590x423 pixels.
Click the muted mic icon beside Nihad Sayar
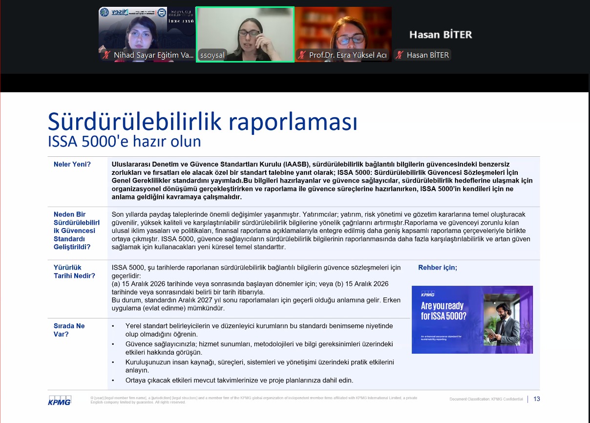coord(106,55)
